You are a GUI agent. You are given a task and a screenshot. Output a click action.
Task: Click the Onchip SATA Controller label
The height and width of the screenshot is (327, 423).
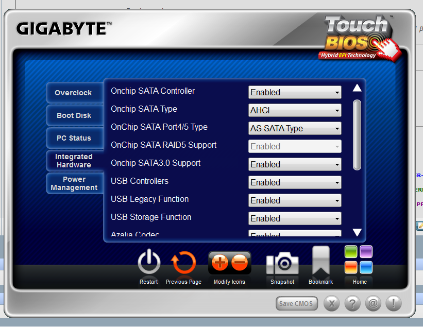153,91
